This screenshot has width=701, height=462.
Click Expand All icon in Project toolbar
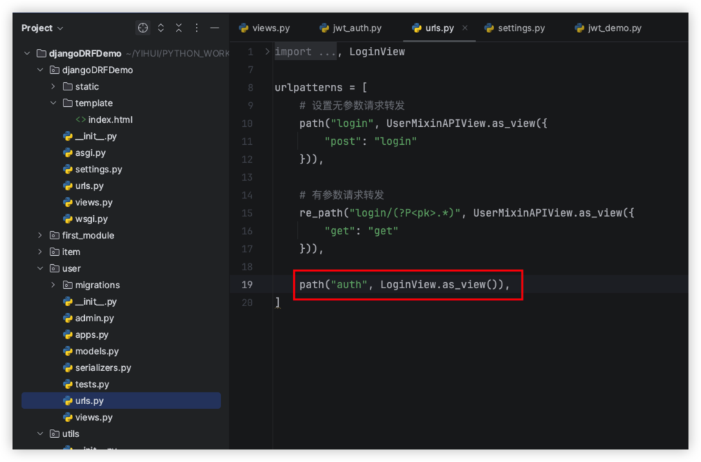pyautogui.click(x=161, y=28)
